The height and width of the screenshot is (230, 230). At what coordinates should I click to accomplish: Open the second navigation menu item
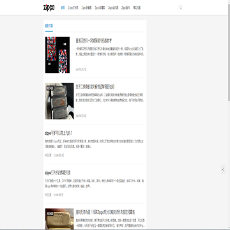point(73,8)
